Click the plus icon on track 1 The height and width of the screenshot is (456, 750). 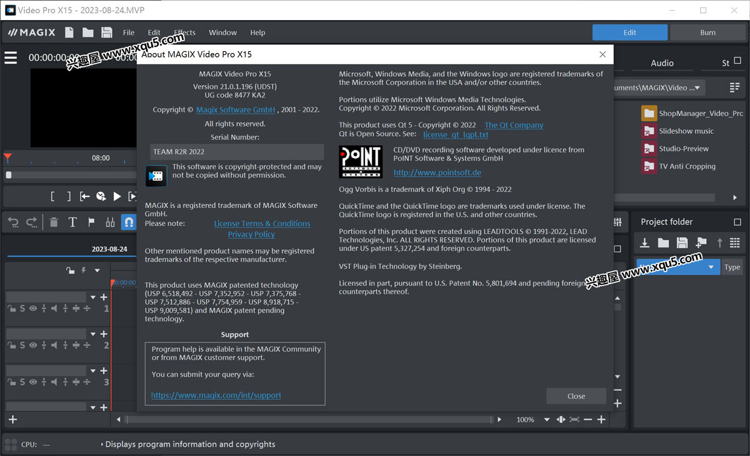pos(104,297)
